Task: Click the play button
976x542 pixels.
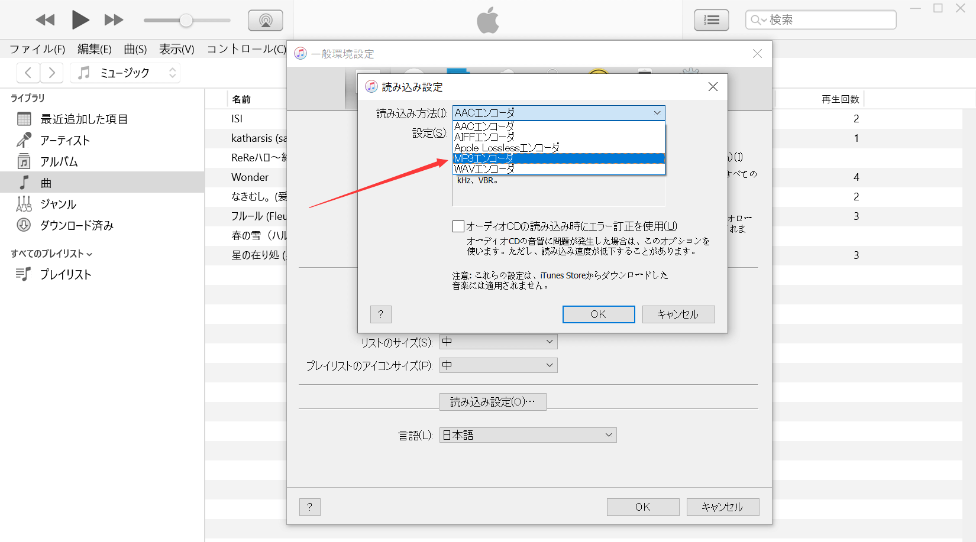Action: (x=80, y=20)
